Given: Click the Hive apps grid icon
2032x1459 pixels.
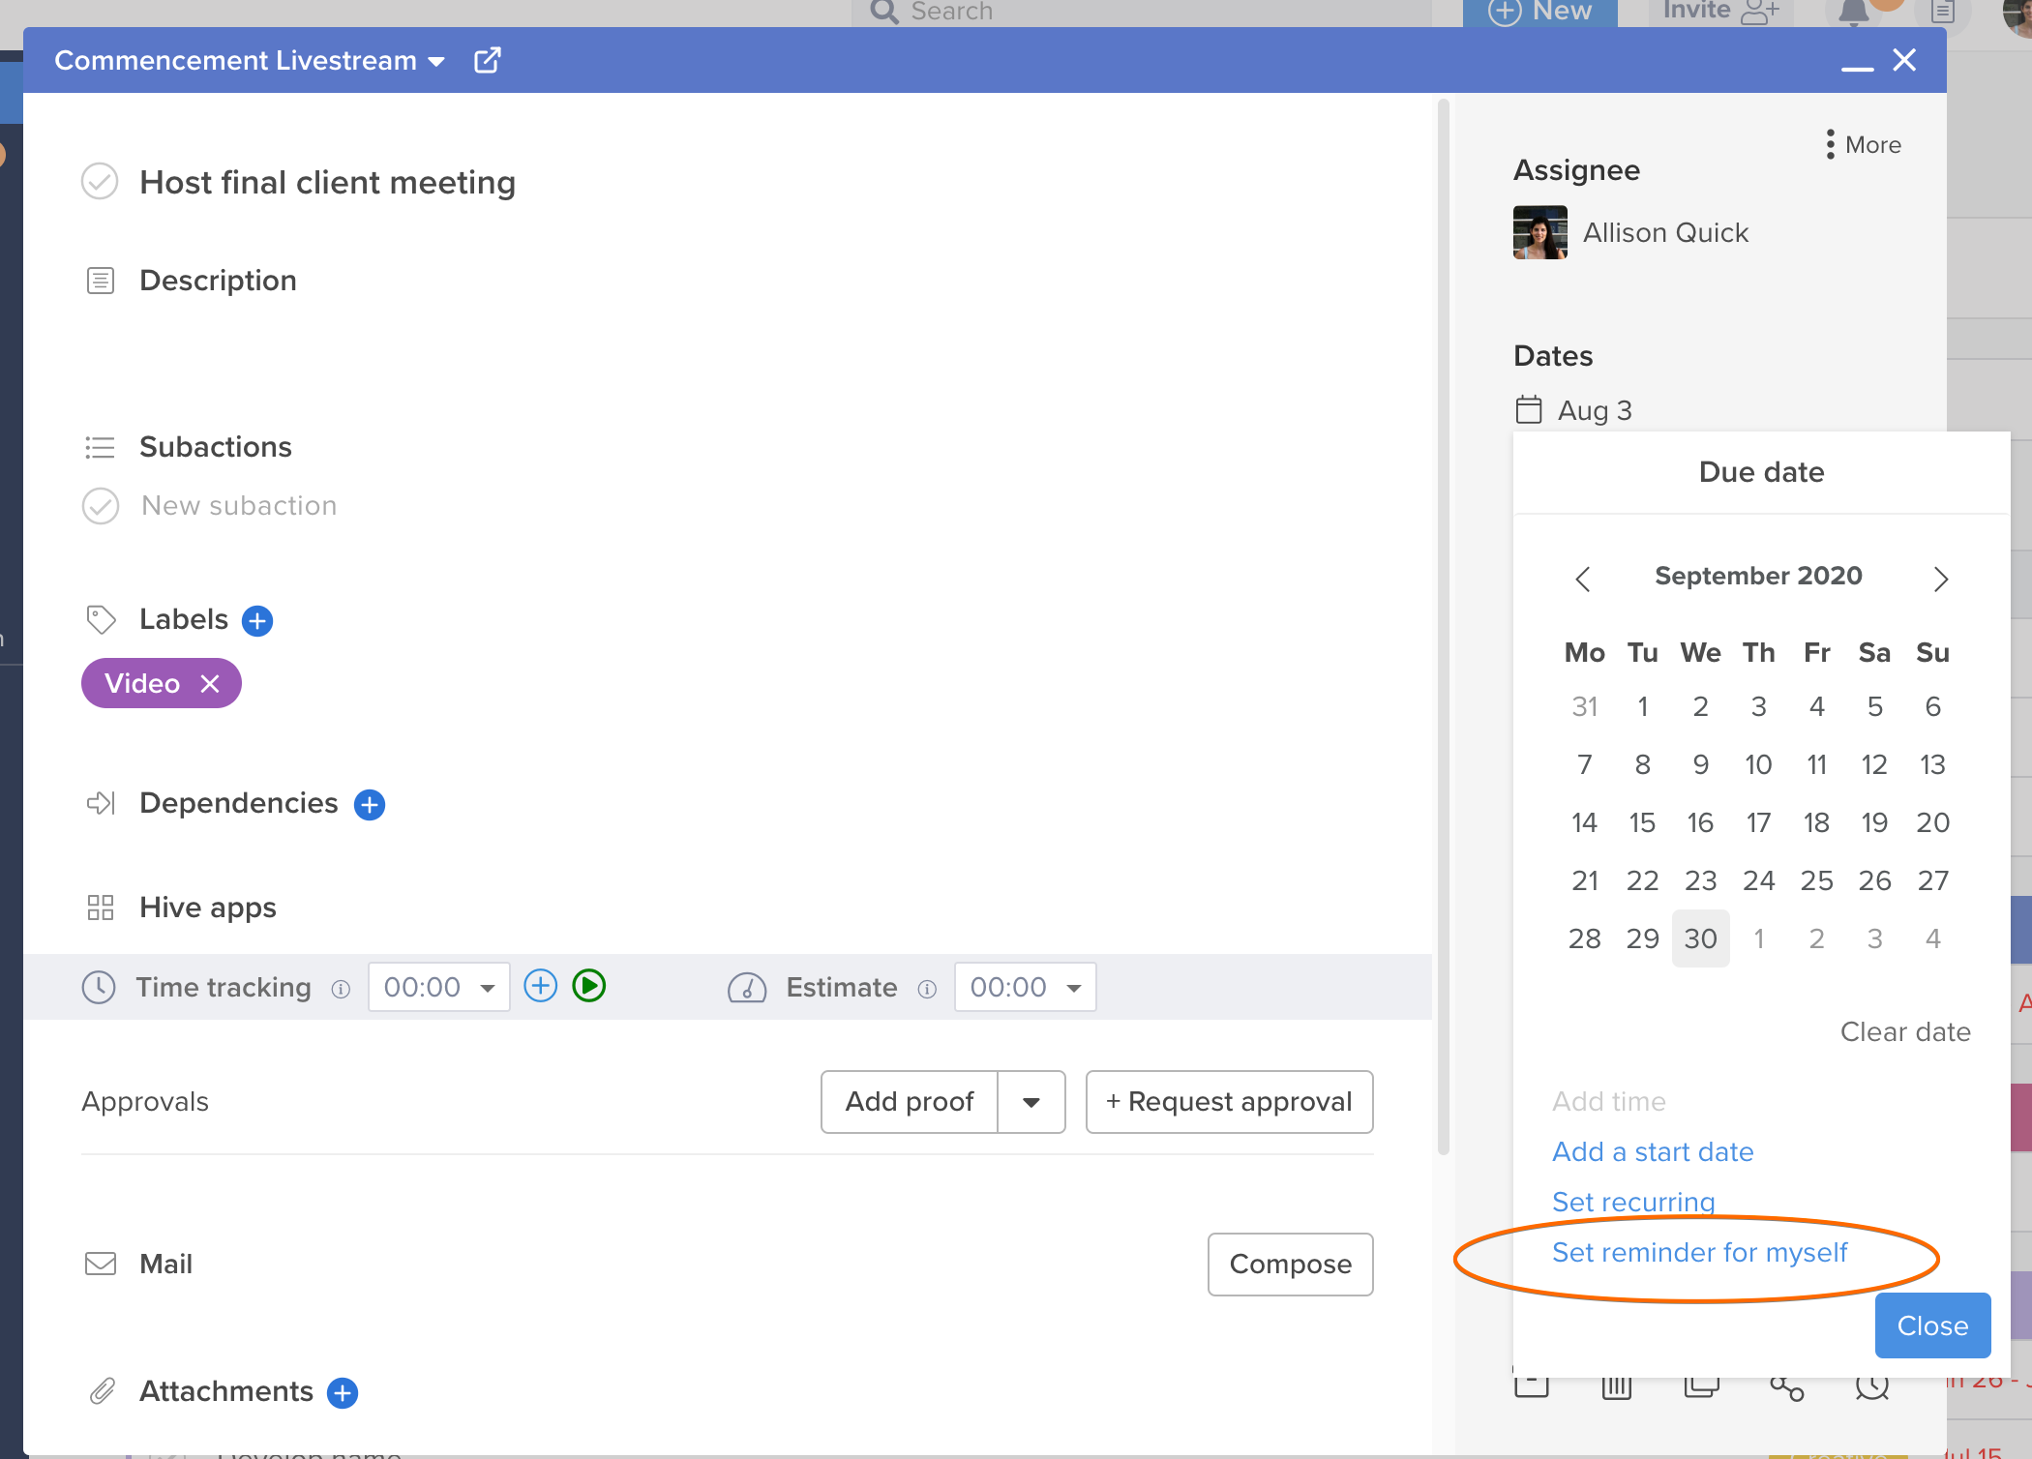Looking at the screenshot, I should tap(100, 907).
